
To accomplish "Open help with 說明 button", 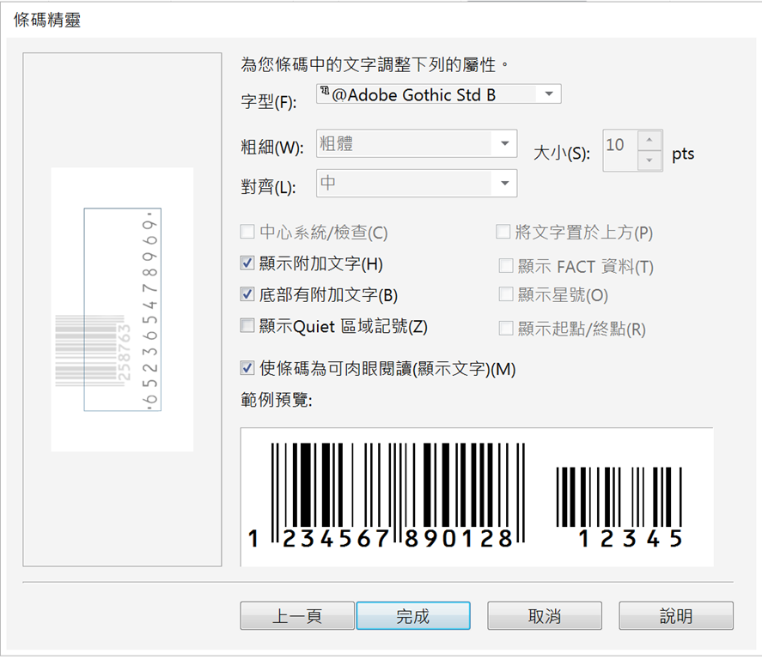I will pyautogui.click(x=676, y=616).
